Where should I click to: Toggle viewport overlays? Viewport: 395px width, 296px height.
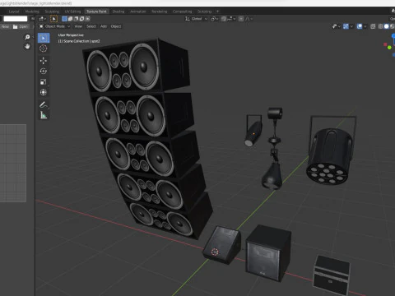(360, 26)
